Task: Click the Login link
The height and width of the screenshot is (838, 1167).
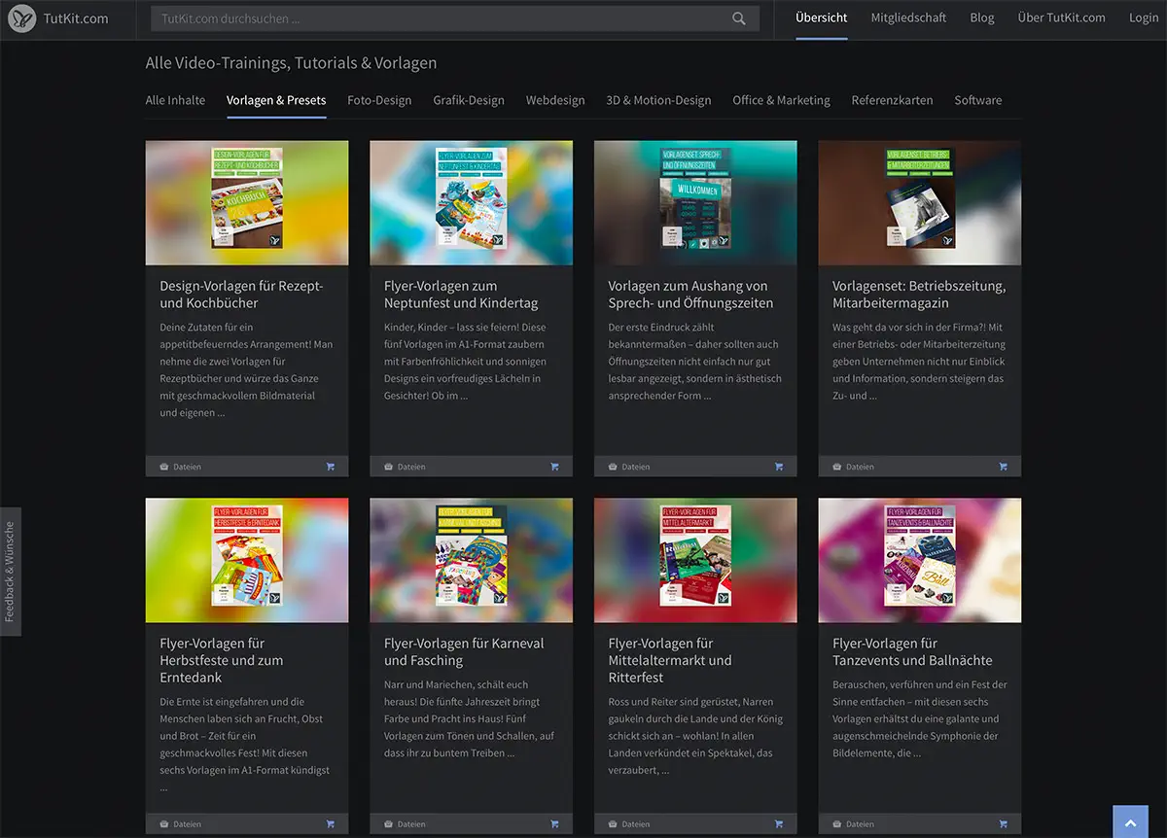Action: (x=1144, y=17)
